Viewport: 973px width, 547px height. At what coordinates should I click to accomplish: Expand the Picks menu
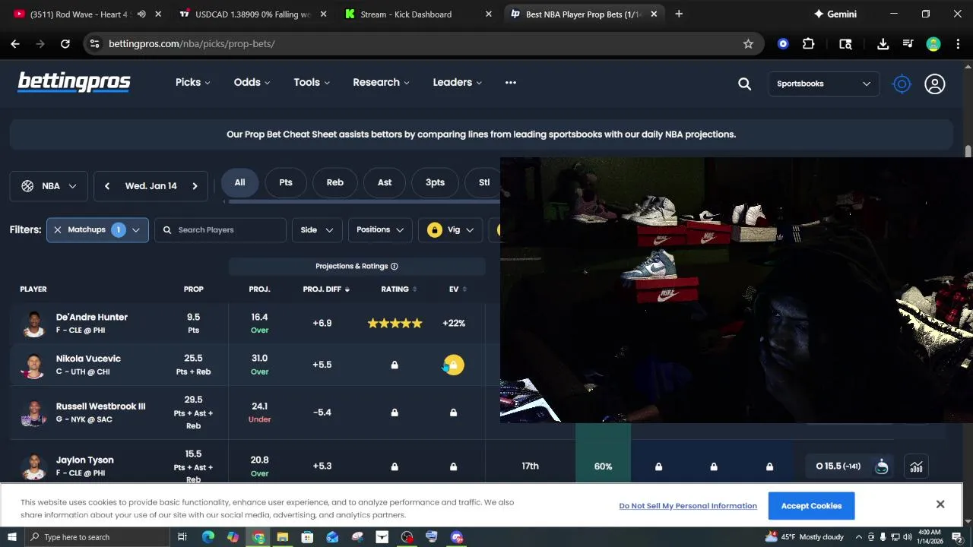193,82
